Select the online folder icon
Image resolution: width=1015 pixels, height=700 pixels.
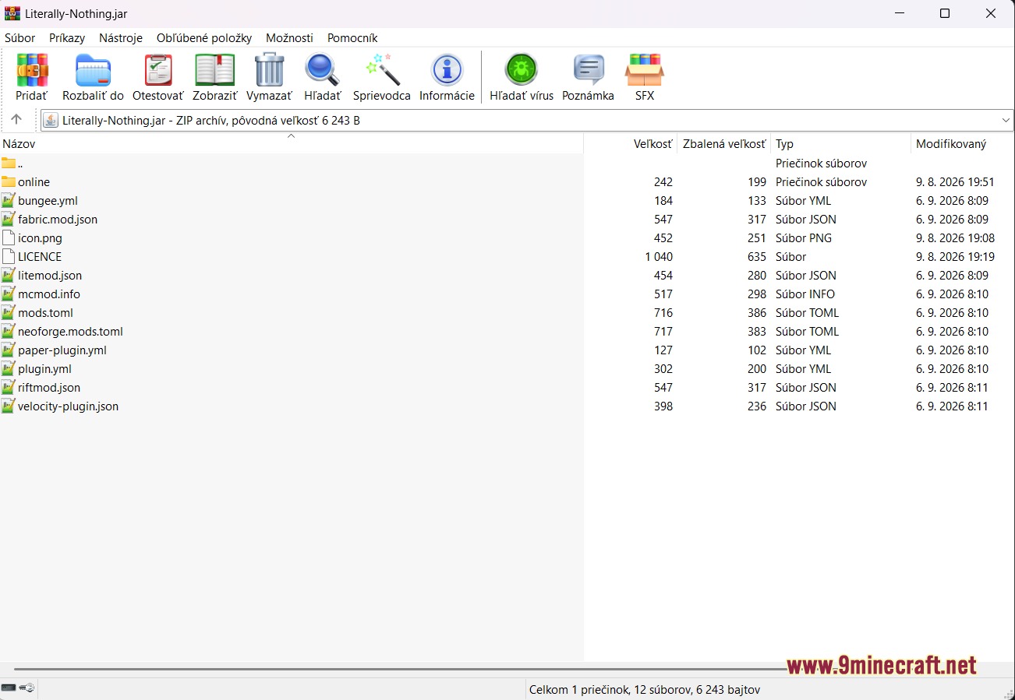click(x=9, y=182)
